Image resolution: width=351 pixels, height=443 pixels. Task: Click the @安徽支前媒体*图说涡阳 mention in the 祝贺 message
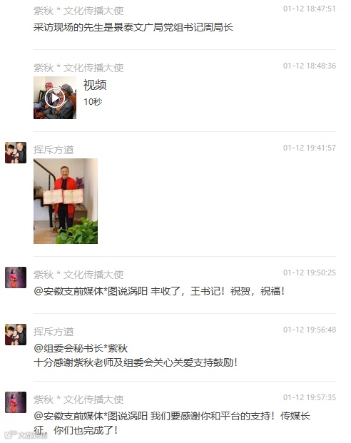point(91,291)
